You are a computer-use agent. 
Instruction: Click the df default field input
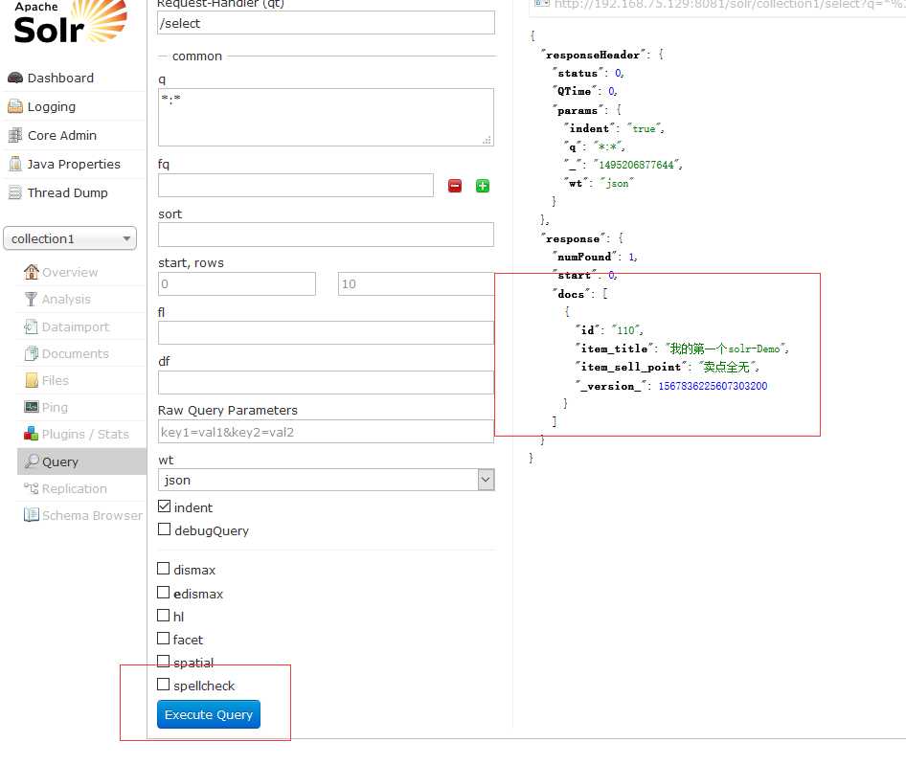click(326, 383)
